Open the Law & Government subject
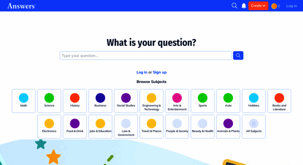 (126, 126)
